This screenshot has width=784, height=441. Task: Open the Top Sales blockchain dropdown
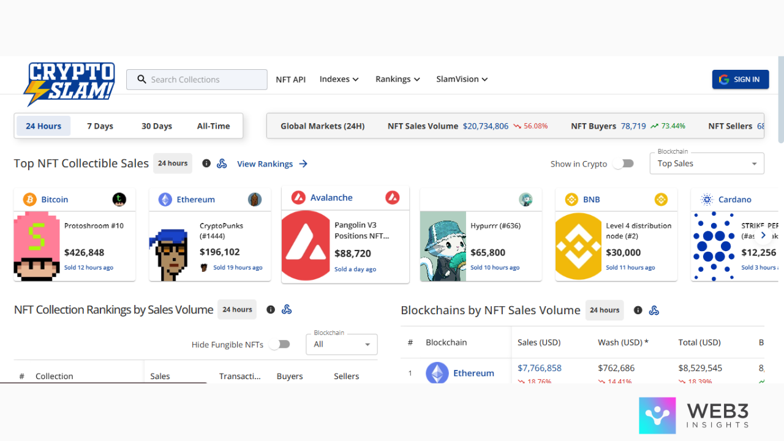click(706, 164)
